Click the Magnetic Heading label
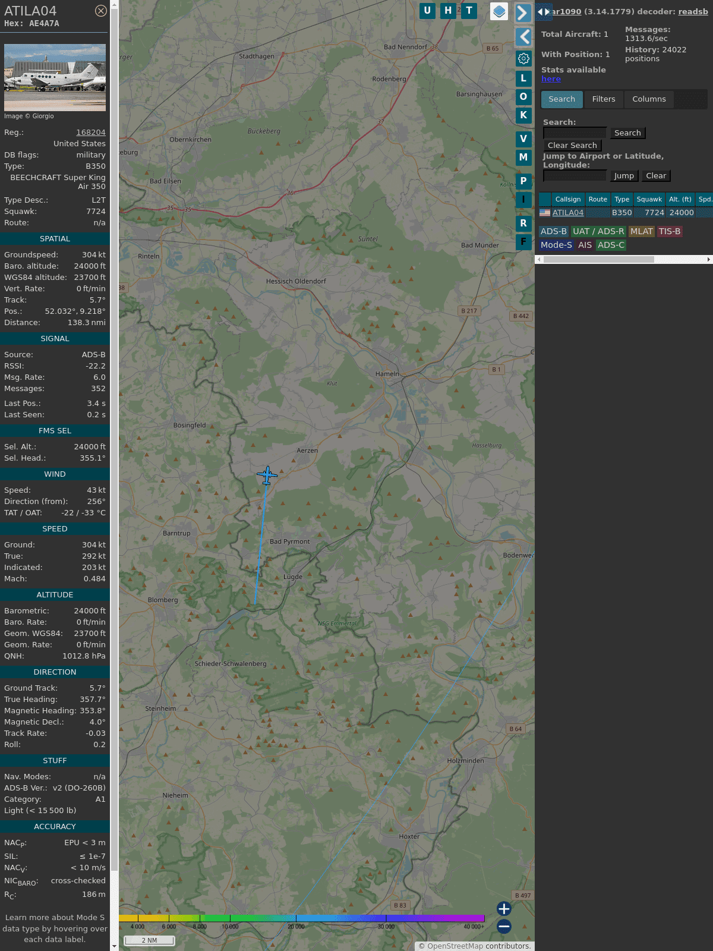 point(40,711)
